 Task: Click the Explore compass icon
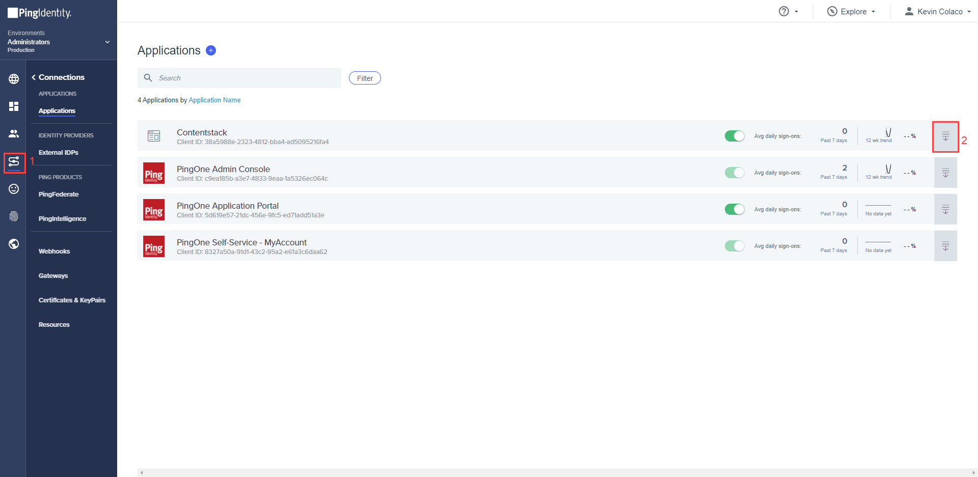click(x=832, y=11)
